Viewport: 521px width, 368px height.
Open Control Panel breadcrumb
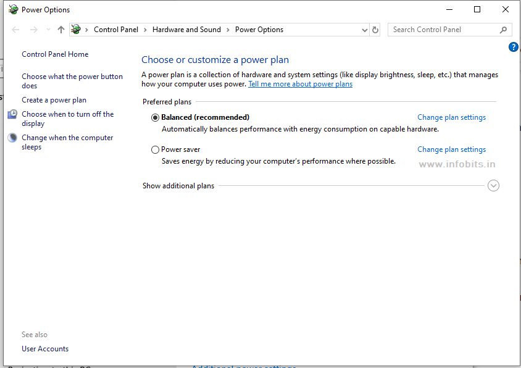[116, 30]
